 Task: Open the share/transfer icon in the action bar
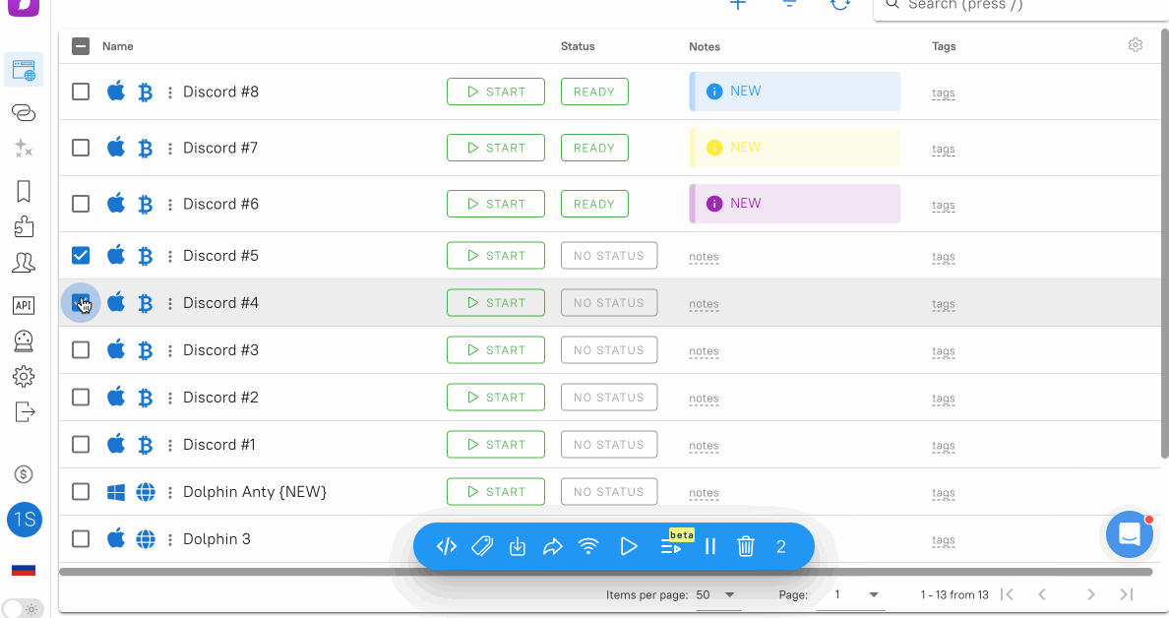(x=553, y=546)
